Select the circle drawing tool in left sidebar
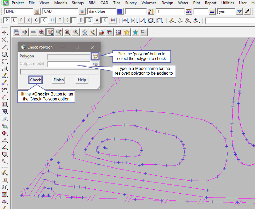255x209 pixels. coord(4,54)
